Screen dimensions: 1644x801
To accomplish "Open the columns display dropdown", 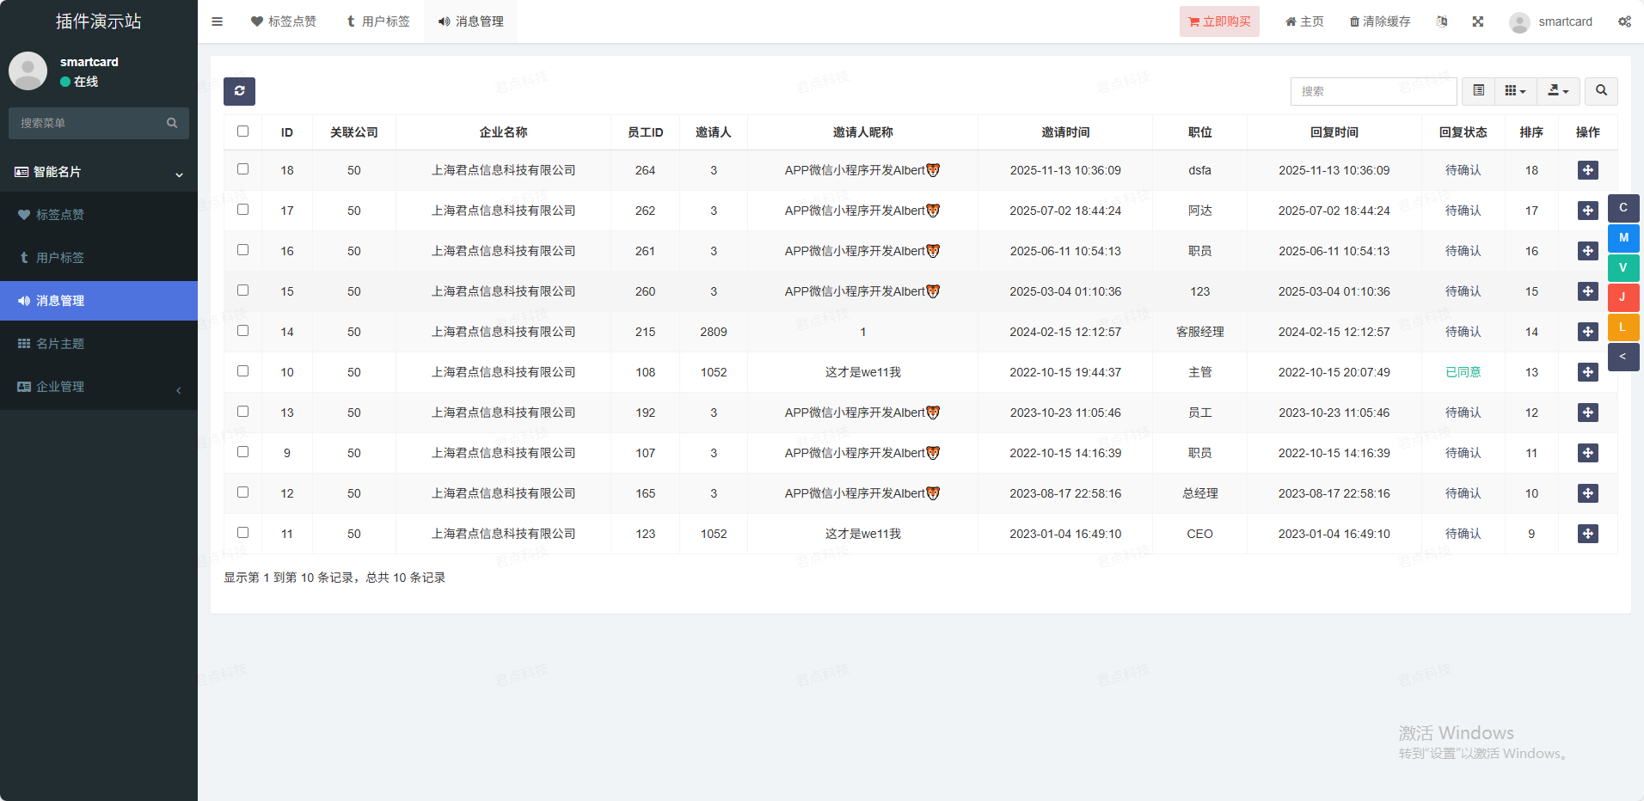I will click(x=1515, y=91).
